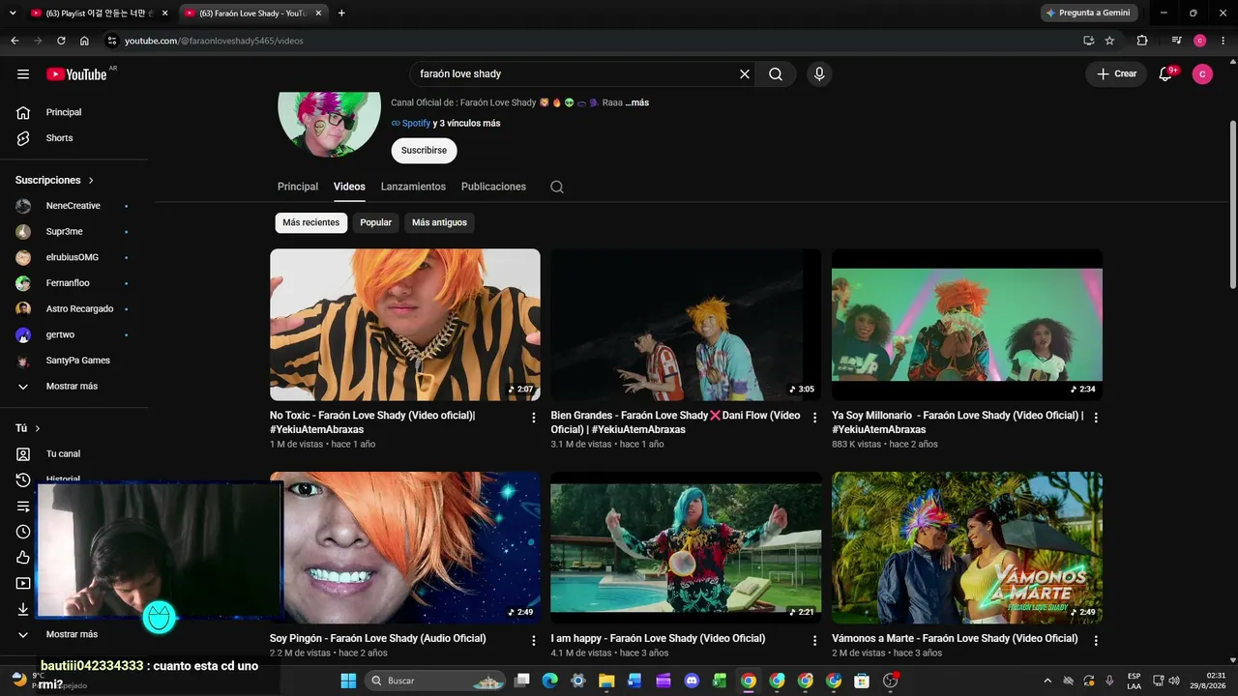
Task: Select the Videos channel tab
Action: [349, 187]
